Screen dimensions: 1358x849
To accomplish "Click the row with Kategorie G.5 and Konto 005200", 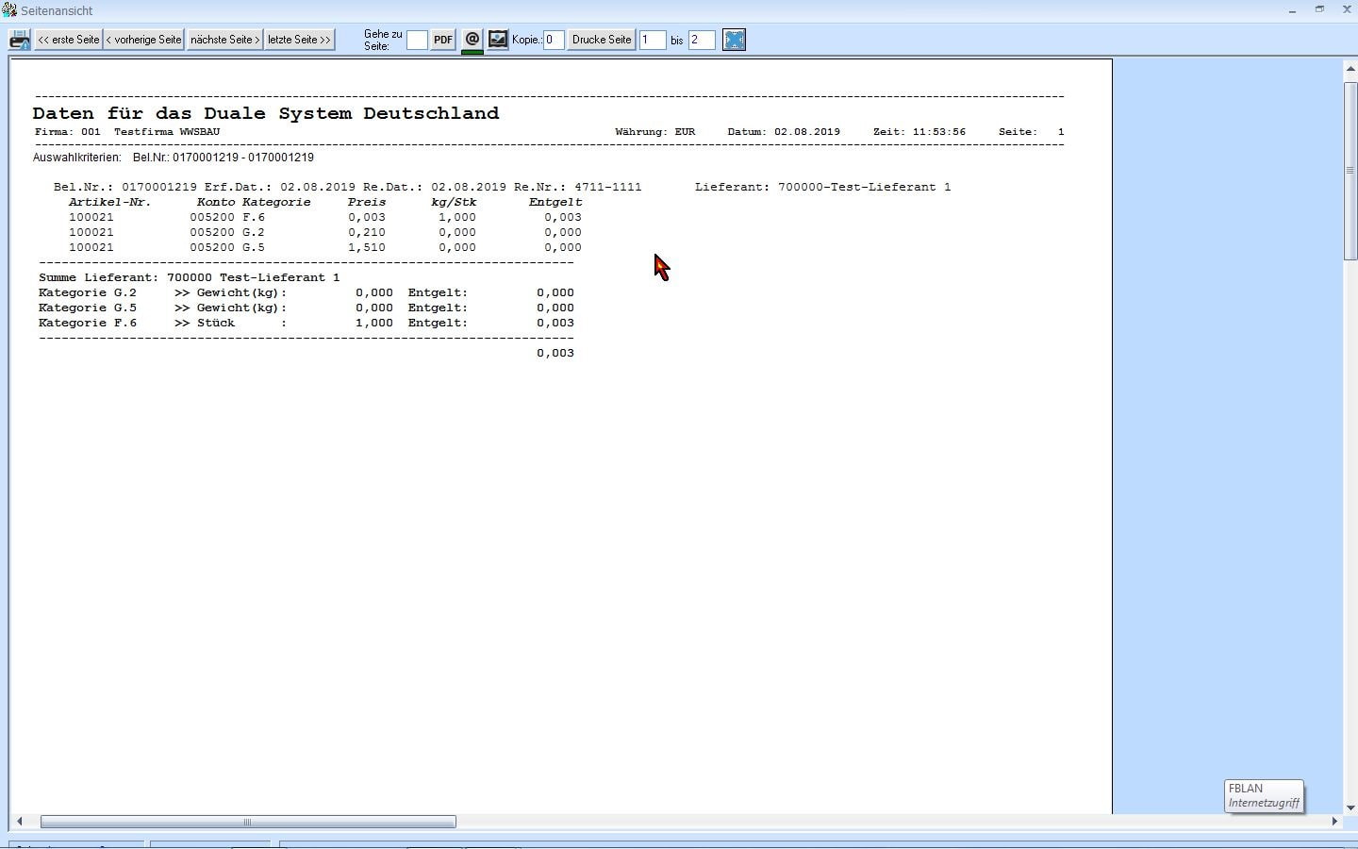I will coord(325,247).
